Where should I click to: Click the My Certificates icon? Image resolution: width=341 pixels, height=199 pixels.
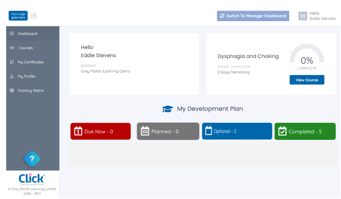pyautogui.click(x=12, y=62)
